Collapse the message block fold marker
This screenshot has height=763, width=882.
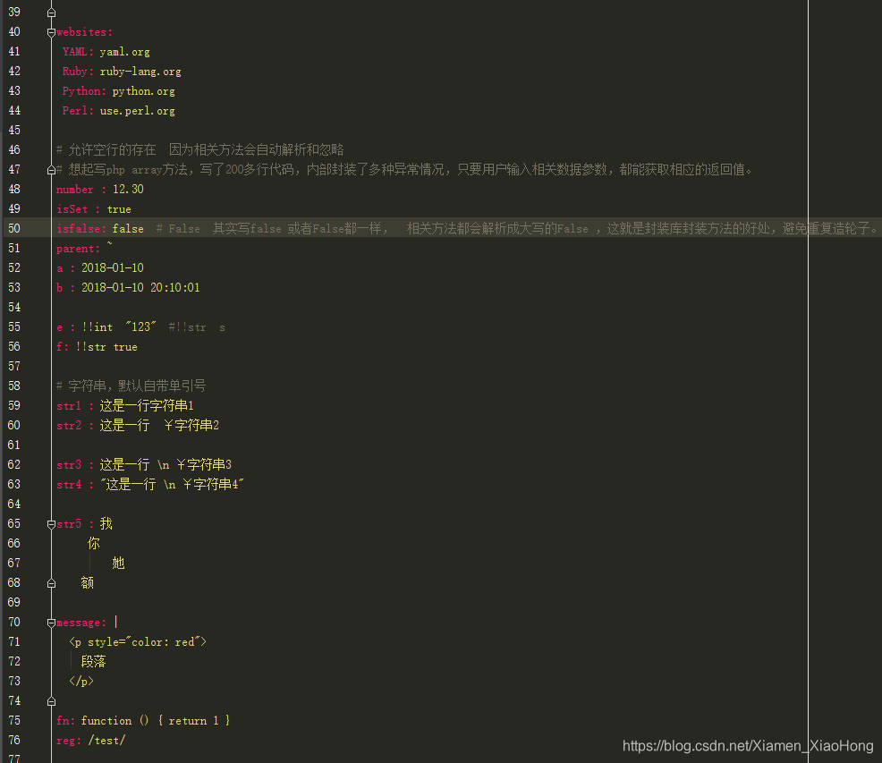tap(51, 623)
